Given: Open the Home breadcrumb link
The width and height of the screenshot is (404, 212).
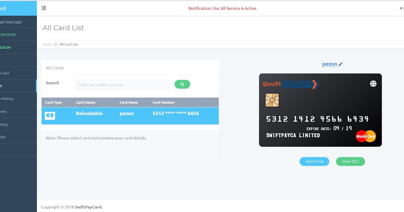Looking at the screenshot, I should click(x=47, y=44).
